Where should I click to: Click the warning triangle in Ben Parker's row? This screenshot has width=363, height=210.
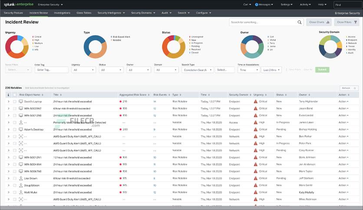click(x=256, y=136)
